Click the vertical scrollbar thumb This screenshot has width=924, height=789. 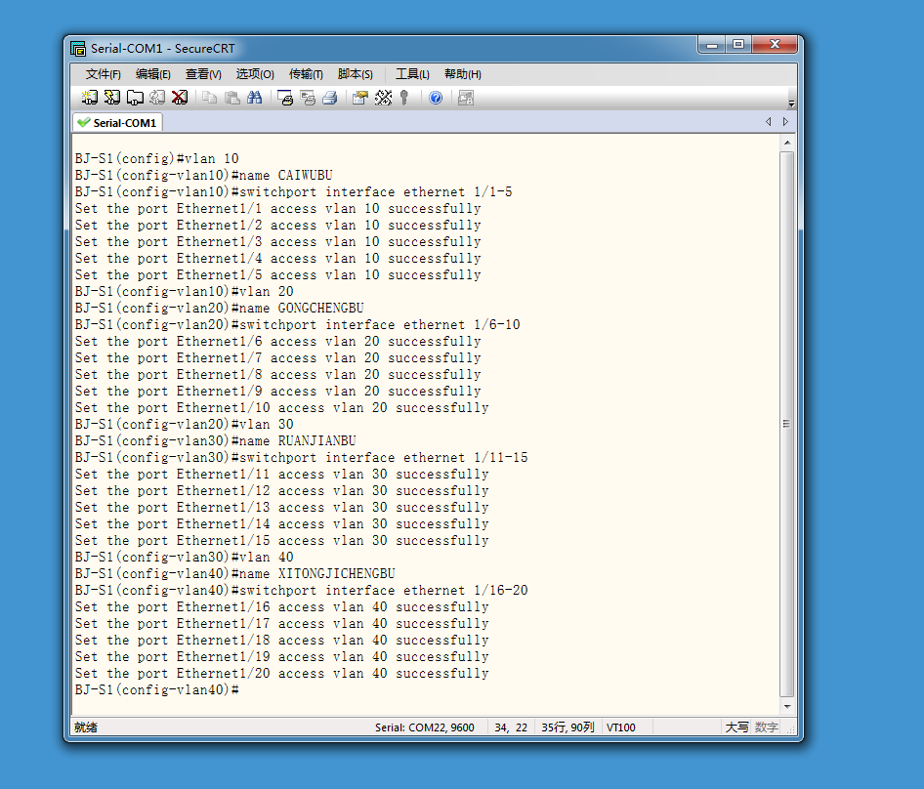coord(786,424)
